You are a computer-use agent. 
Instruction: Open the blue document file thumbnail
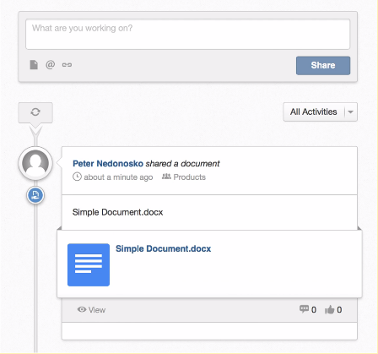89,264
